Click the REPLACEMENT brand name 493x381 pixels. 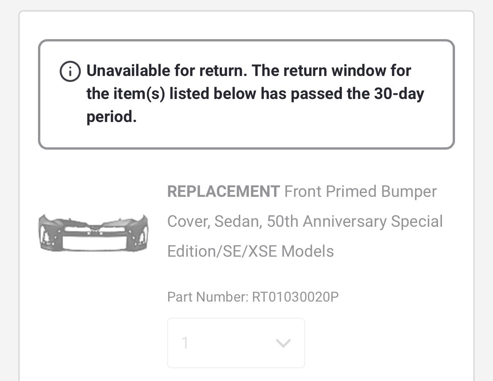(x=223, y=191)
